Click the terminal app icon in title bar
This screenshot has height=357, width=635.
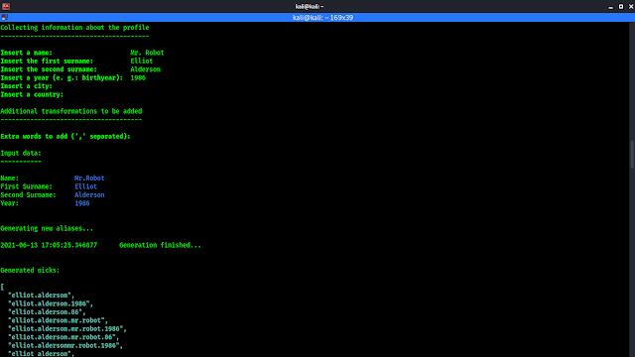[x=6, y=6]
